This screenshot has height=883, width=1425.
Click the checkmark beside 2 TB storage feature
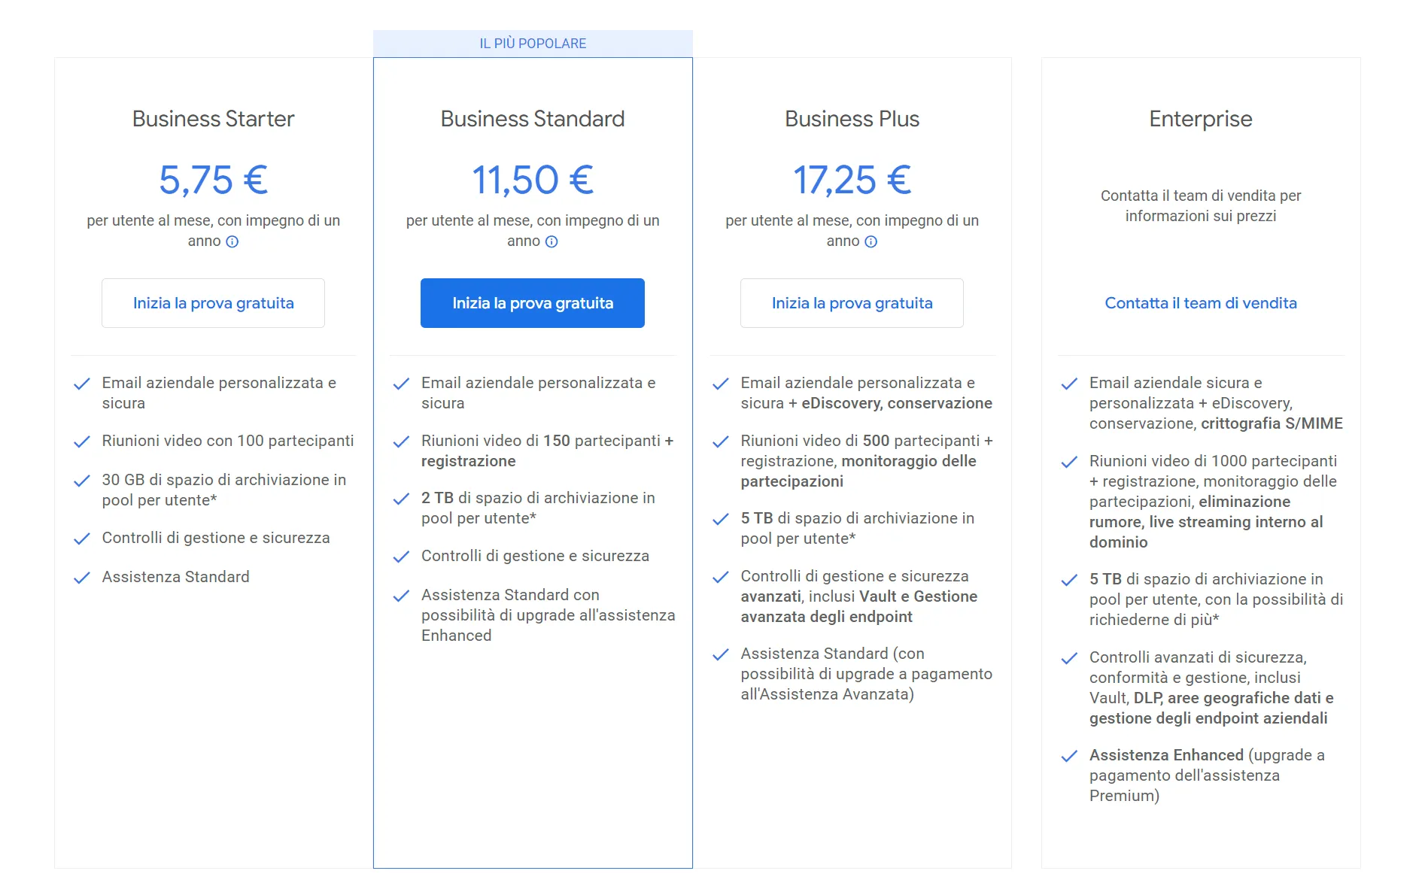pos(402,497)
